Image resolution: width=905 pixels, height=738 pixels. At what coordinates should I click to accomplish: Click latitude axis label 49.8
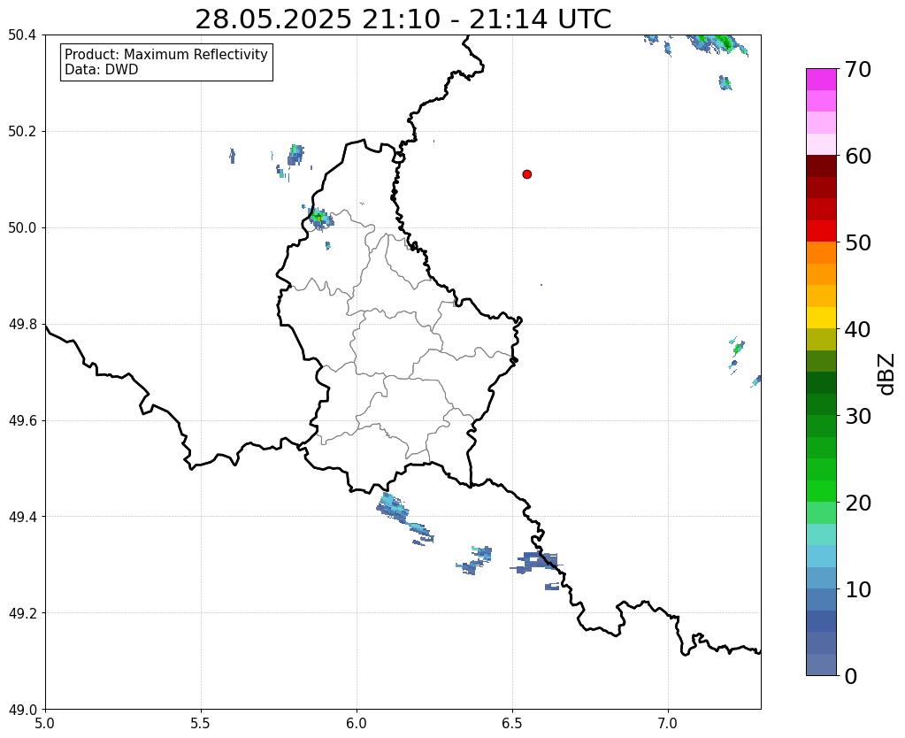point(22,325)
